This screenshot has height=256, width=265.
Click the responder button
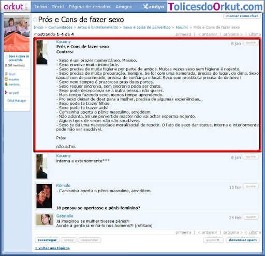pyautogui.click(x=90, y=240)
